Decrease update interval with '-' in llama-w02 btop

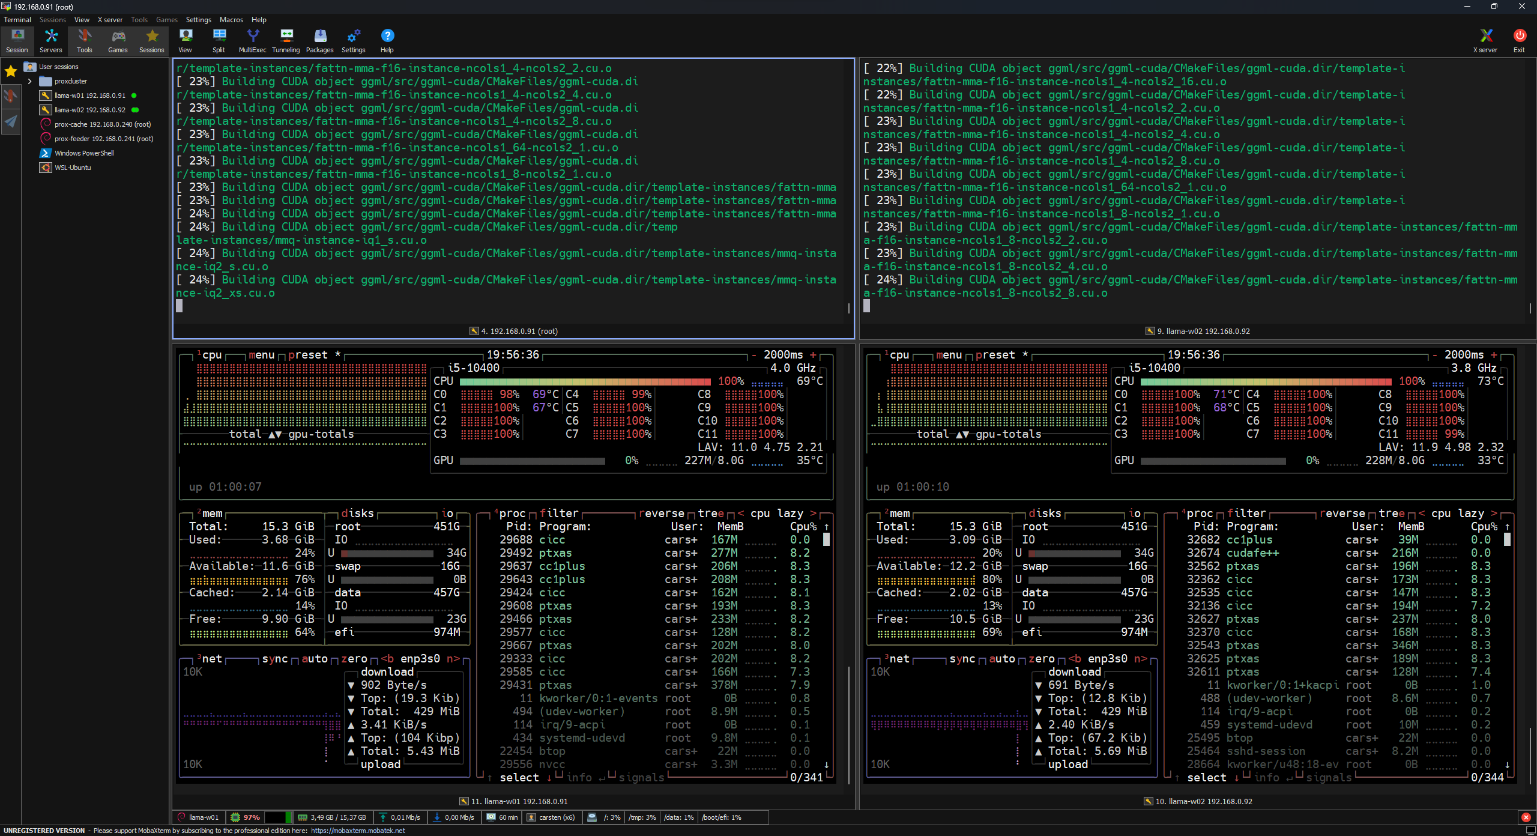point(1435,355)
